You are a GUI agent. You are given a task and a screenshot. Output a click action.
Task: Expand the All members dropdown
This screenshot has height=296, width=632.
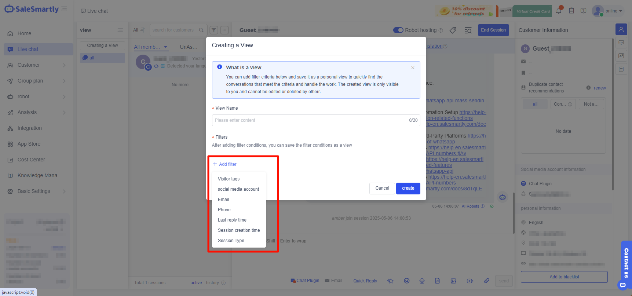click(151, 47)
